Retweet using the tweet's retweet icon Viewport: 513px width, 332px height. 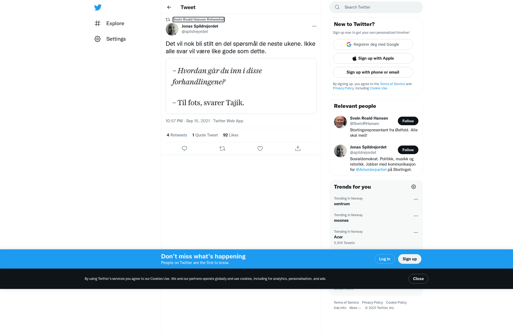click(222, 148)
